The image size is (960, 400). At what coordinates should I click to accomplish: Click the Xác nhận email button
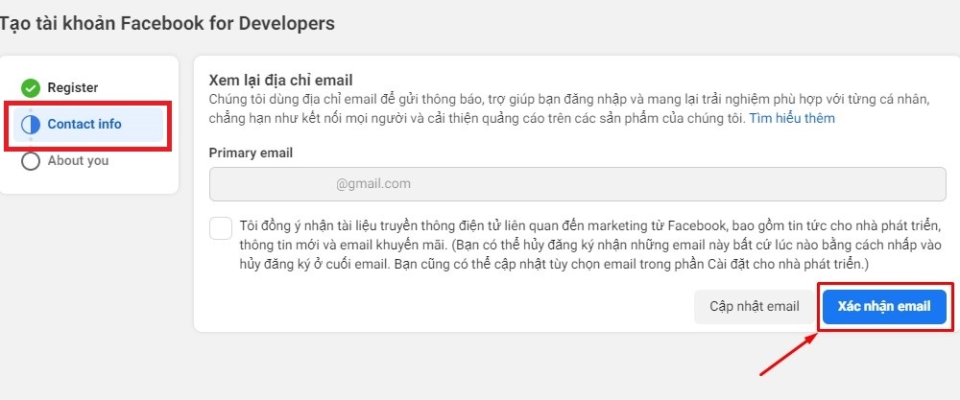tap(884, 306)
